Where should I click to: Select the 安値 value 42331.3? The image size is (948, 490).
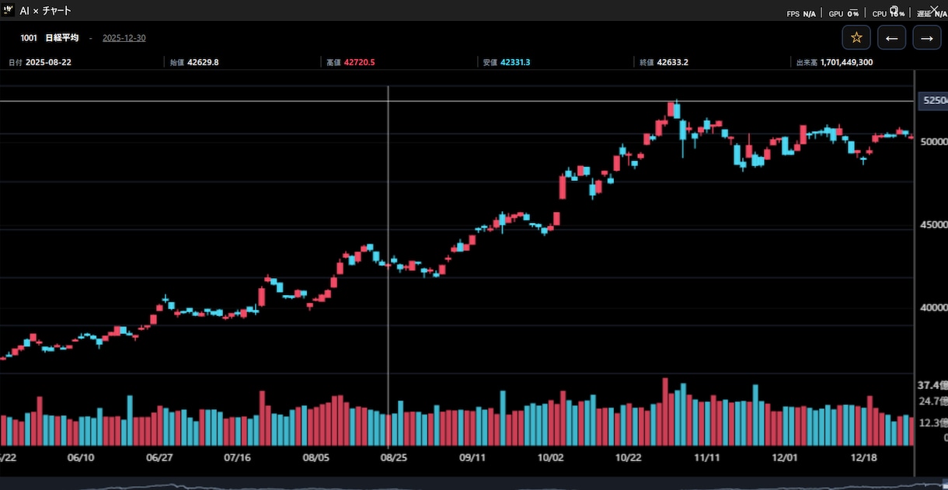click(515, 62)
